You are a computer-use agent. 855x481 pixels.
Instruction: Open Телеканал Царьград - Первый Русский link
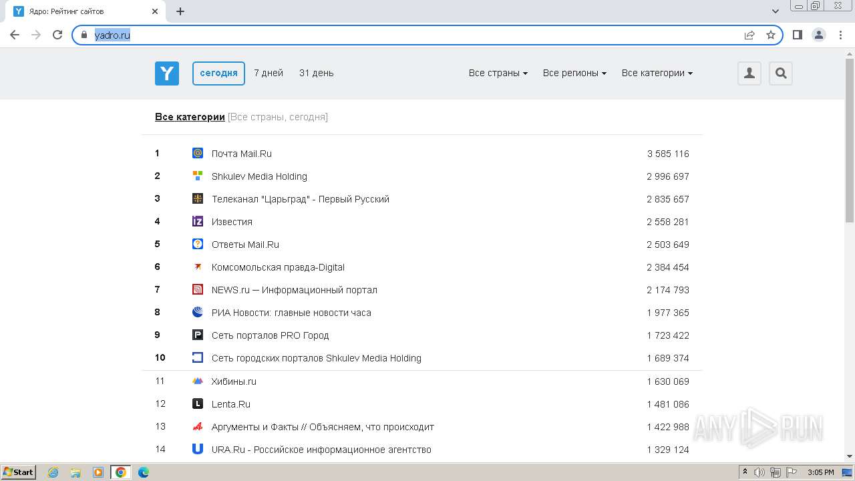coord(301,199)
